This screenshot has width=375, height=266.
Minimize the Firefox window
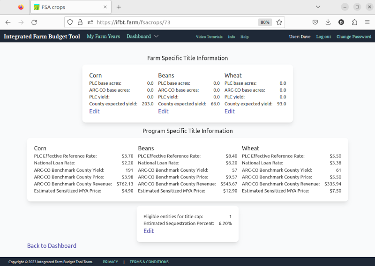(345, 7)
